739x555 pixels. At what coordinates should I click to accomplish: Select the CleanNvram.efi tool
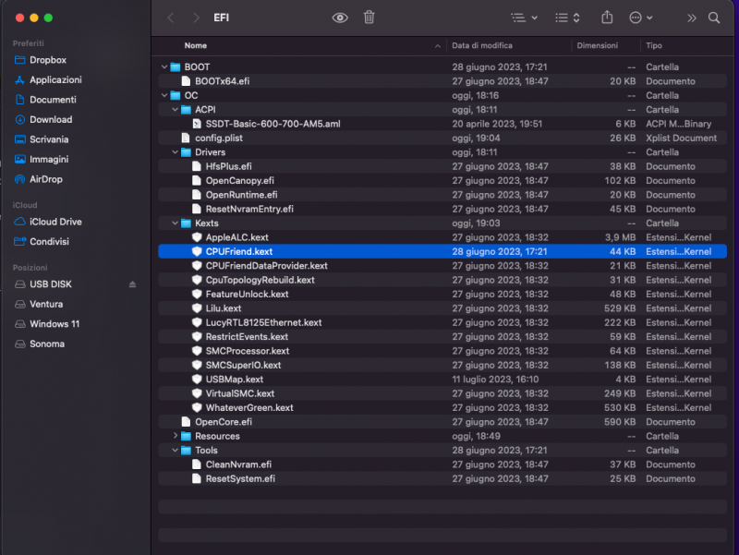click(x=442, y=465)
